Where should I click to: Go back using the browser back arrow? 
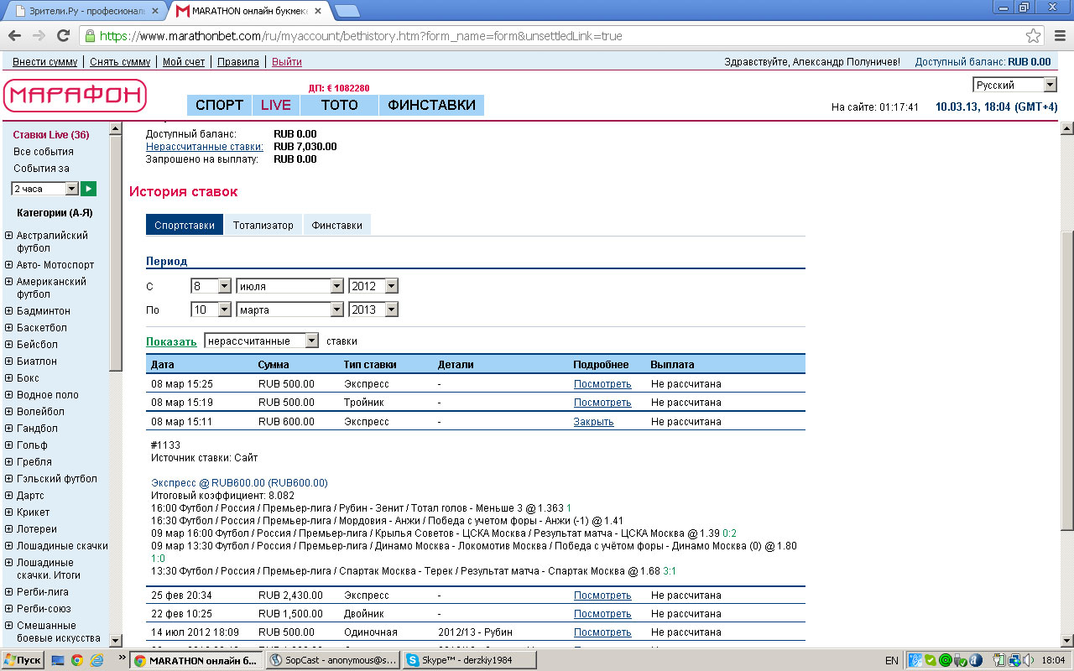15,35
